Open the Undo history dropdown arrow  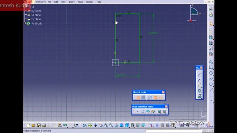(67, 127)
